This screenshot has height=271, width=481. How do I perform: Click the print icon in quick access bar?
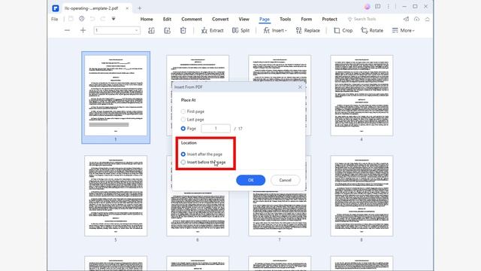(82, 19)
